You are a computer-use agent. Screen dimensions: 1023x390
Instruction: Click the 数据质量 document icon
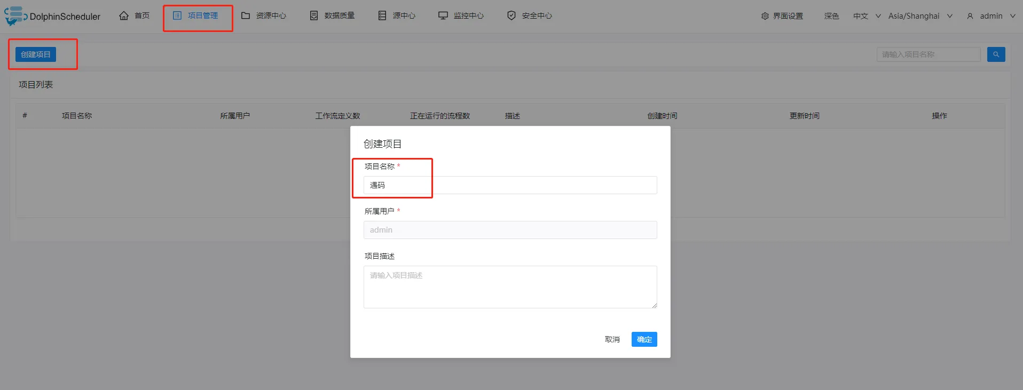tap(314, 15)
